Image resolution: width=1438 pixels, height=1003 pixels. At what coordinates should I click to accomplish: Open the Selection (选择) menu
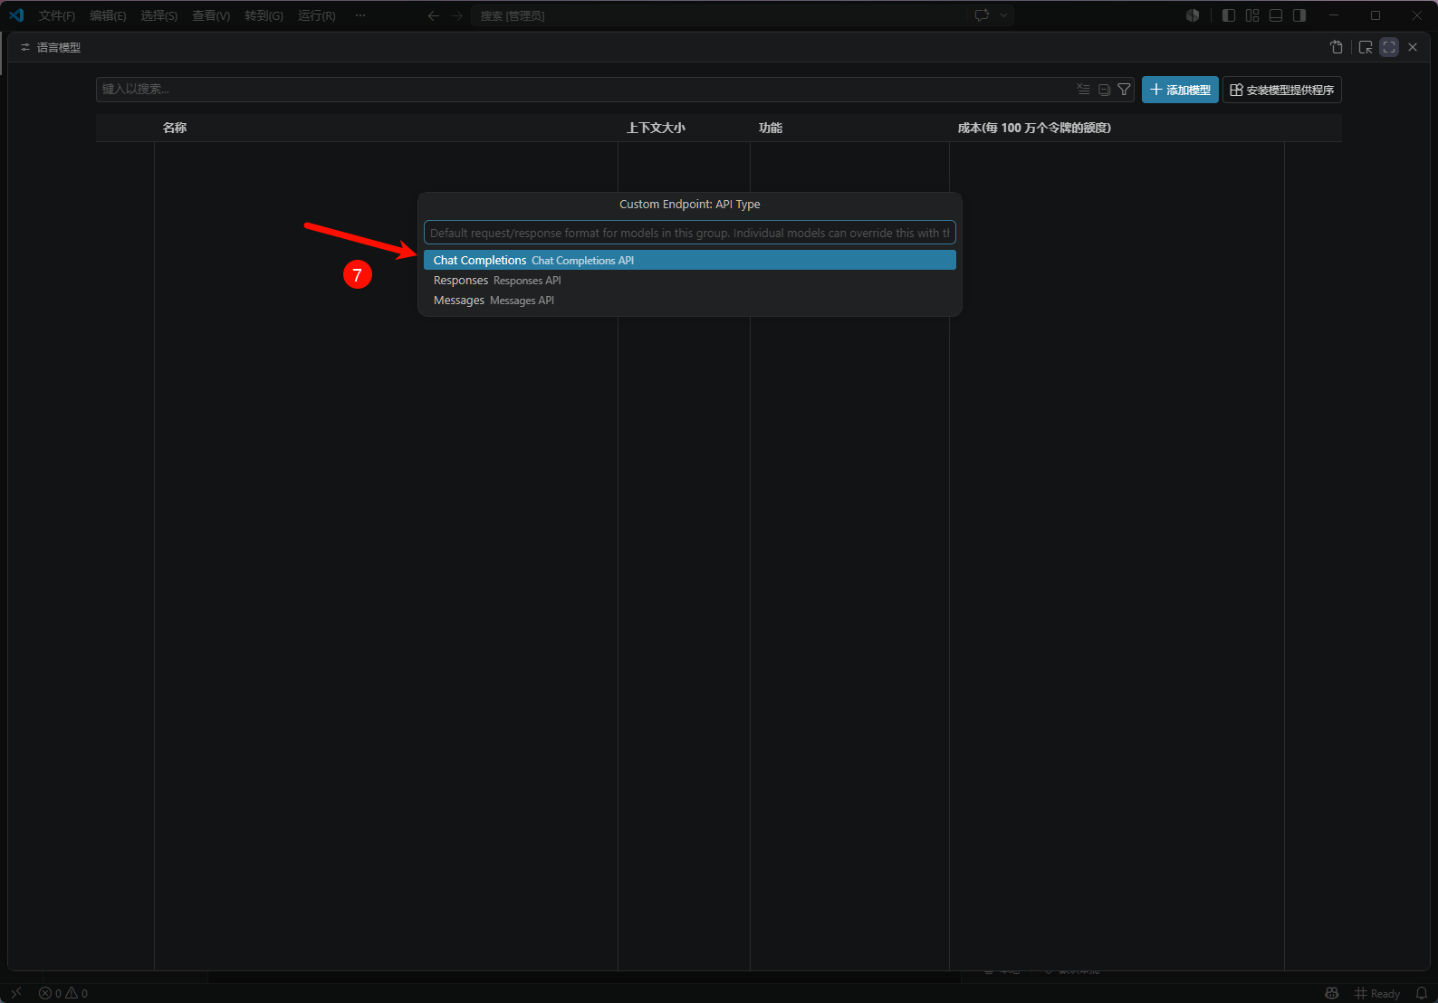point(159,15)
